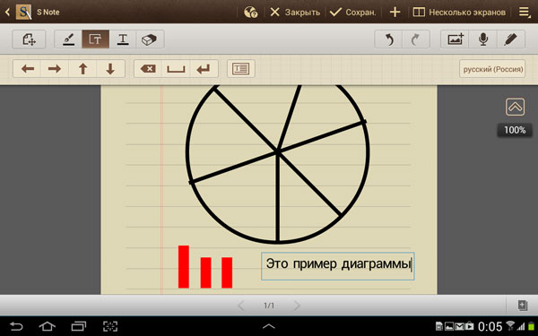Image resolution: width=538 pixels, height=336 pixels.
Task: Take screenshot with capture icon
Action: pyautogui.click(x=110, y=326)
